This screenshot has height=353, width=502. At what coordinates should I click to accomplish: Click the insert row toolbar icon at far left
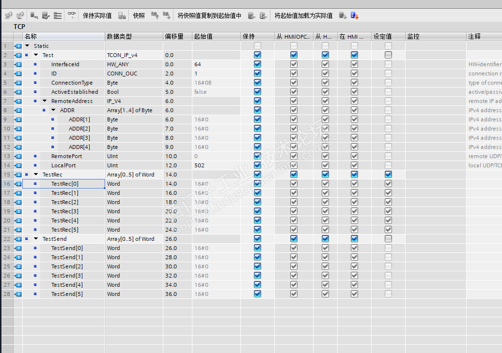coord(9,15)
